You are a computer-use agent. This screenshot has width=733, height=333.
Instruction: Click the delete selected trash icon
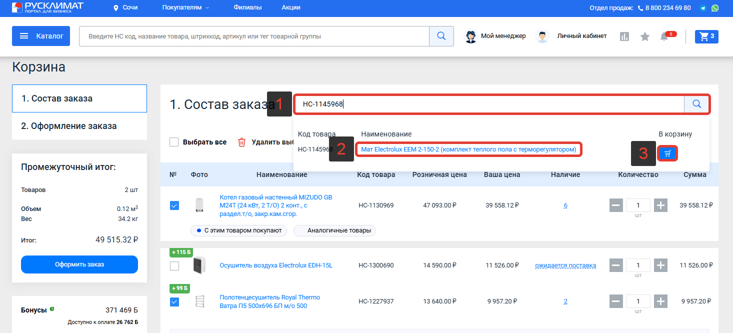pyautogui.click(x=241, y=142)
